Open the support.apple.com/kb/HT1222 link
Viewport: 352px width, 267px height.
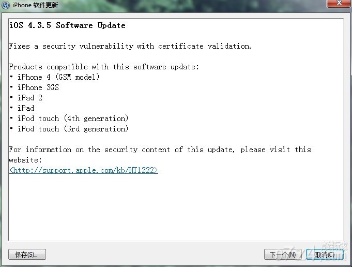(84, 170)
